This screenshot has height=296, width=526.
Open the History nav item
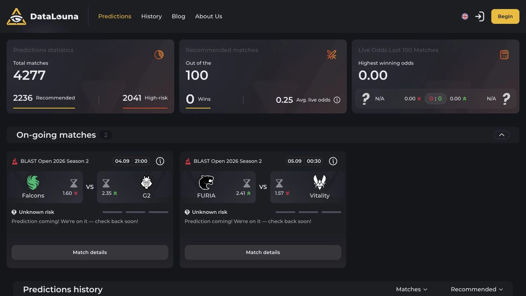(x=151, y=16)
